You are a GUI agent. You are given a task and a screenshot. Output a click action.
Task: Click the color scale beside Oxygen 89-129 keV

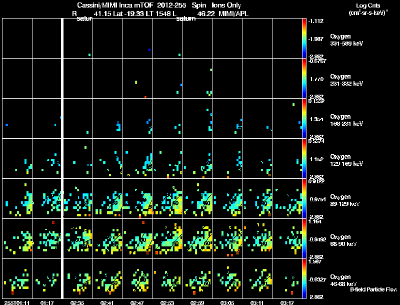point(304,198)
